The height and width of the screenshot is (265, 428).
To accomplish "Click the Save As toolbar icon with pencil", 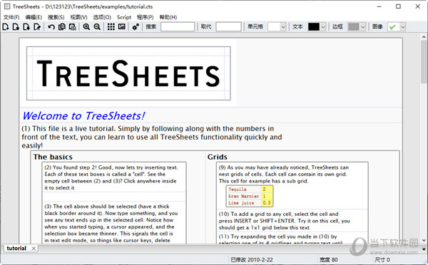I will (x=37, y=27).
